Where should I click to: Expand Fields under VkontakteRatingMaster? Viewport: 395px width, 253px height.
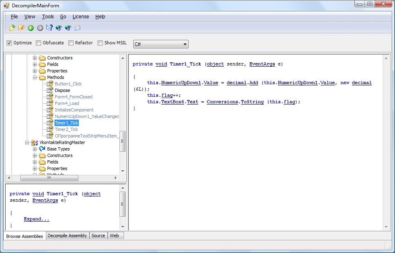[x=35, y=162]
